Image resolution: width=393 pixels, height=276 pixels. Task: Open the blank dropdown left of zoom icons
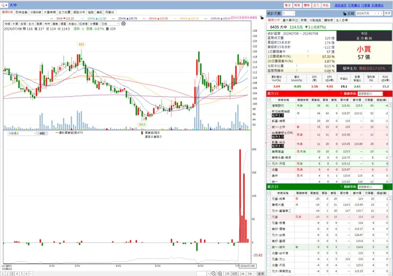pos(208,274)
